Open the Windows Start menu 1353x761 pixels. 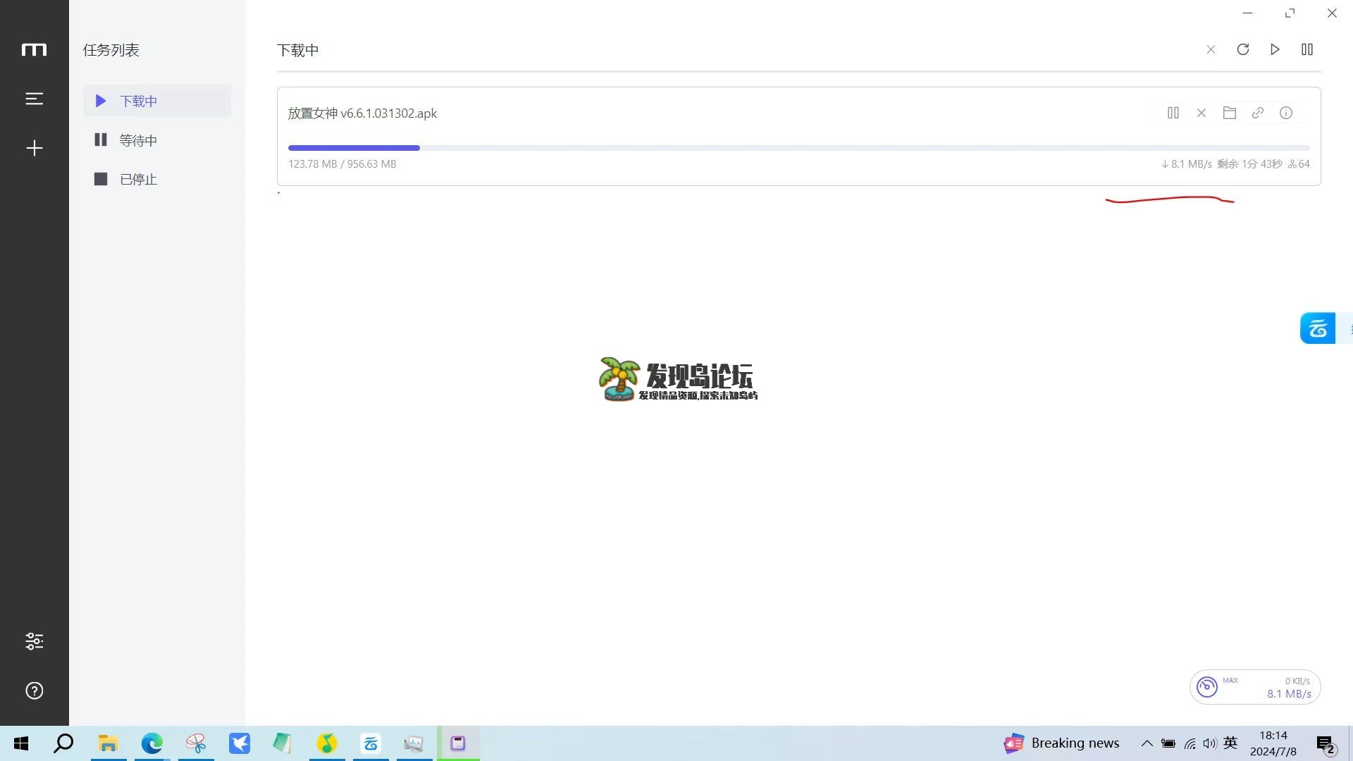click(x=21, y=743)
